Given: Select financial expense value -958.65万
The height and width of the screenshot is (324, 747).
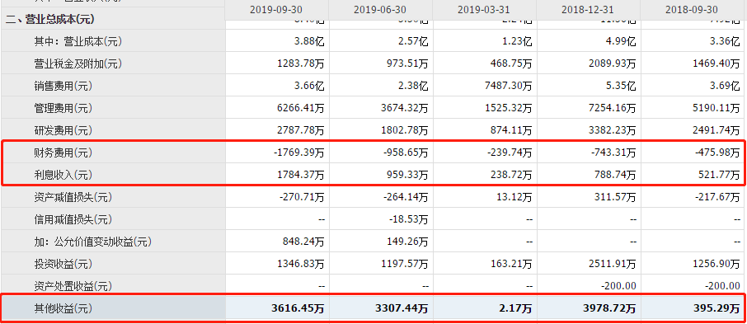Looking at the screenshot, I should [406, 153].
